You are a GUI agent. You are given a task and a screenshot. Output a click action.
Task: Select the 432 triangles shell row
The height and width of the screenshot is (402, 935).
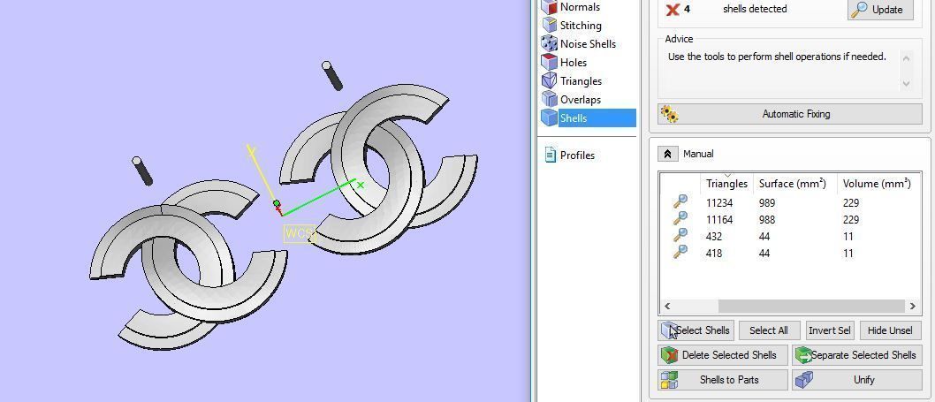coord(788,236)
